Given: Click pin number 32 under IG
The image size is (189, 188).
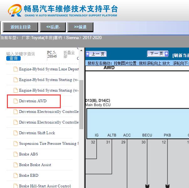Looking at the screenshot, I should point(93,142).
